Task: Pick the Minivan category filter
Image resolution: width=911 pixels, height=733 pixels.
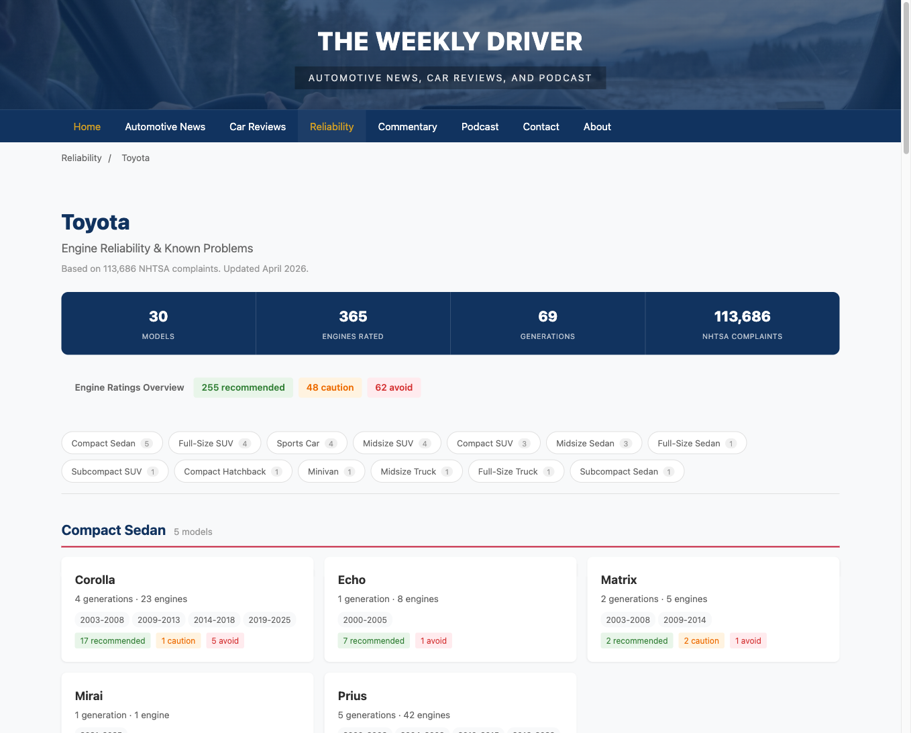Action: tap(331, 471)
